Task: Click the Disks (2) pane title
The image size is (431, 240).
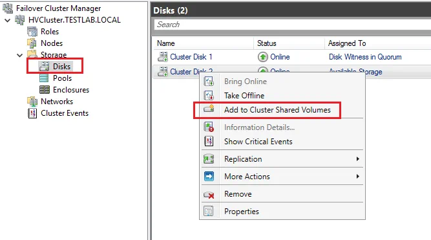Action: tap(171, 10)
